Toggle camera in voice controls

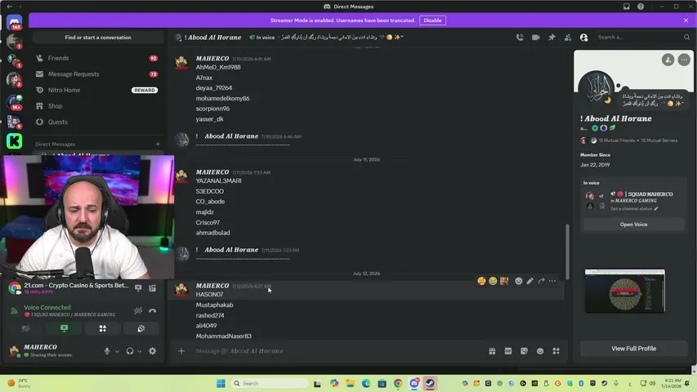coord(26,328)
